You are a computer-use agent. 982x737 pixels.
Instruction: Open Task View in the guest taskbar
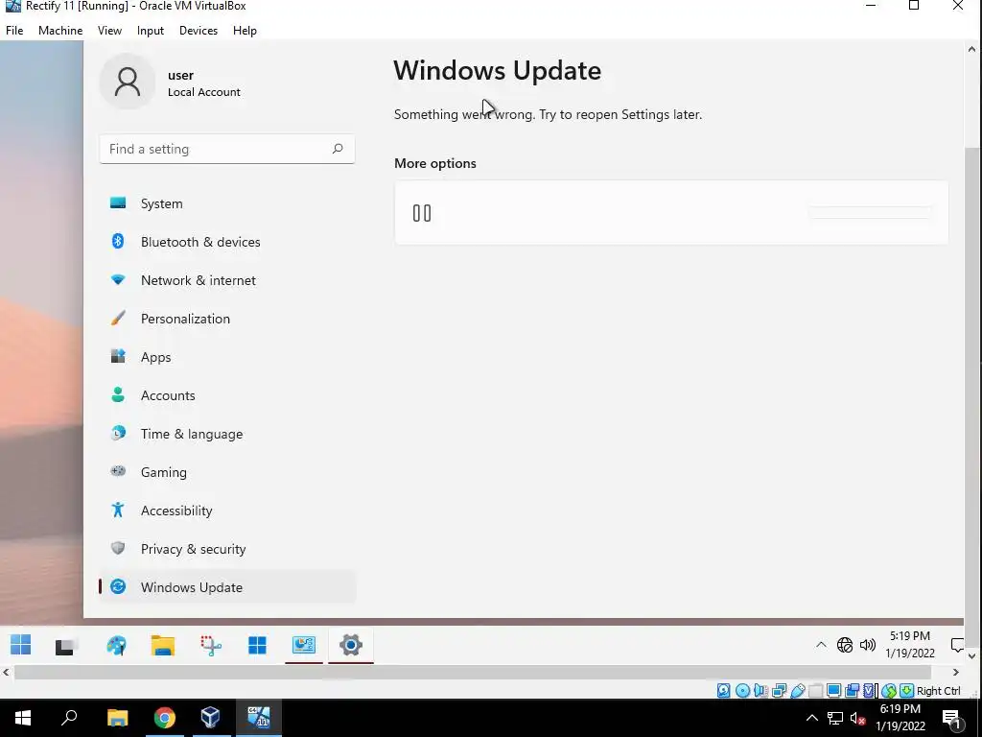click(x=66, y=646)
